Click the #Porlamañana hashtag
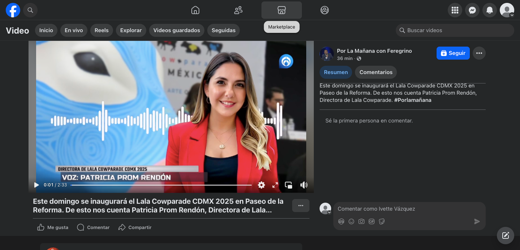The width and height of the screenshot is (520, 250). point(413,100)
